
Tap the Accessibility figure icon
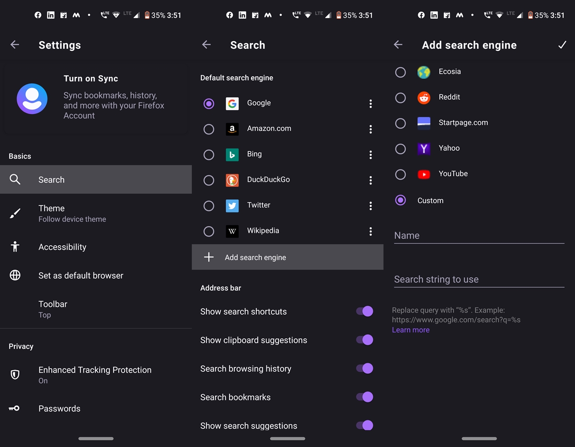pyautogui.click(x=15, y=247)
